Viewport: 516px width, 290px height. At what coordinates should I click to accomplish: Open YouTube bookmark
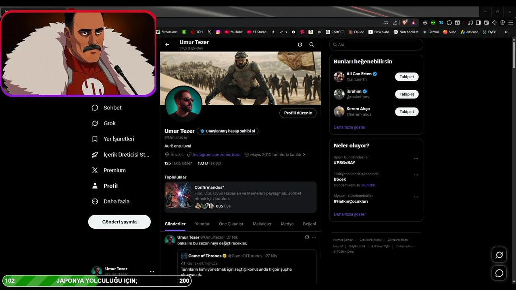[x=233, y=32]
